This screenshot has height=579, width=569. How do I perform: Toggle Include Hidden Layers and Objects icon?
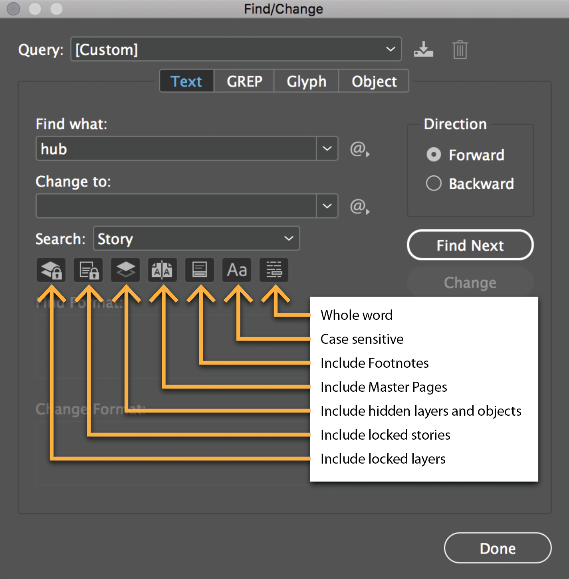[x=125, y=270]
